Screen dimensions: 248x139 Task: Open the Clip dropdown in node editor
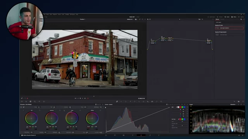[x=200, y=19]
